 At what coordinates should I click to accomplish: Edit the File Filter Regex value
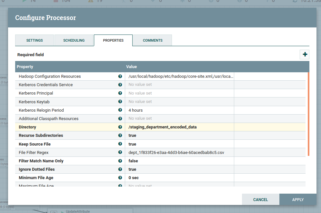coord(179,152)
